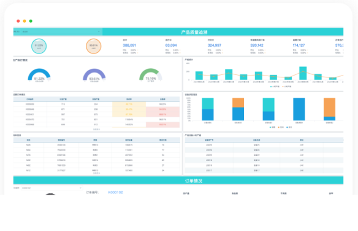The height and width of the screenshot is (231, 358).
Task: Open header filter dropdown arrow beside title
Action: [x=99, y=31]
